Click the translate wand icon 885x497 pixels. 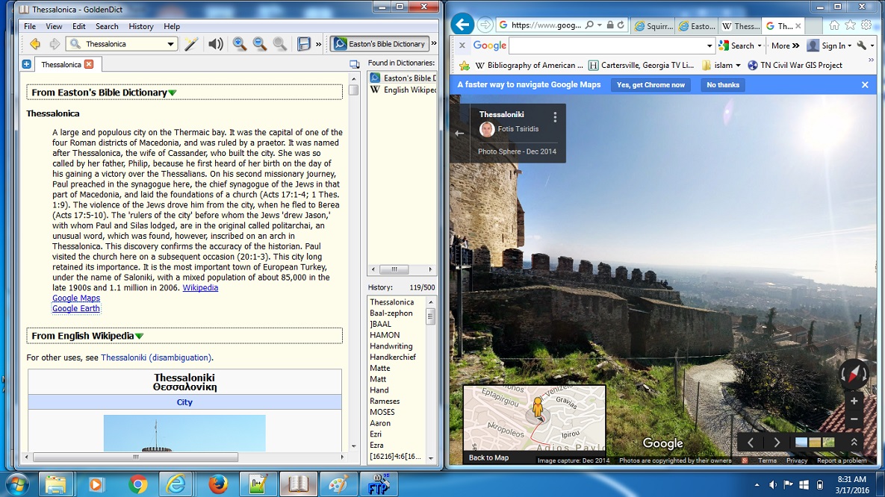[x=190, y=44]
